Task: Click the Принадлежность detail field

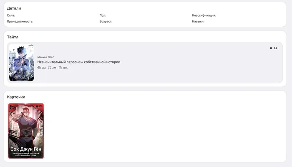Action: pyautogui.click(x=20, y=21)
